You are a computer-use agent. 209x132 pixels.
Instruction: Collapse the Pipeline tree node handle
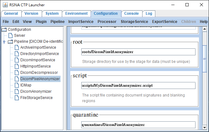point(4,42)
